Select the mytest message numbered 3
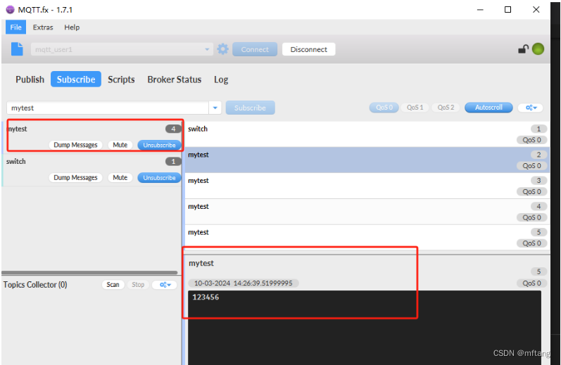The width and height of the screenshot is (561, 365). [367, 186]
